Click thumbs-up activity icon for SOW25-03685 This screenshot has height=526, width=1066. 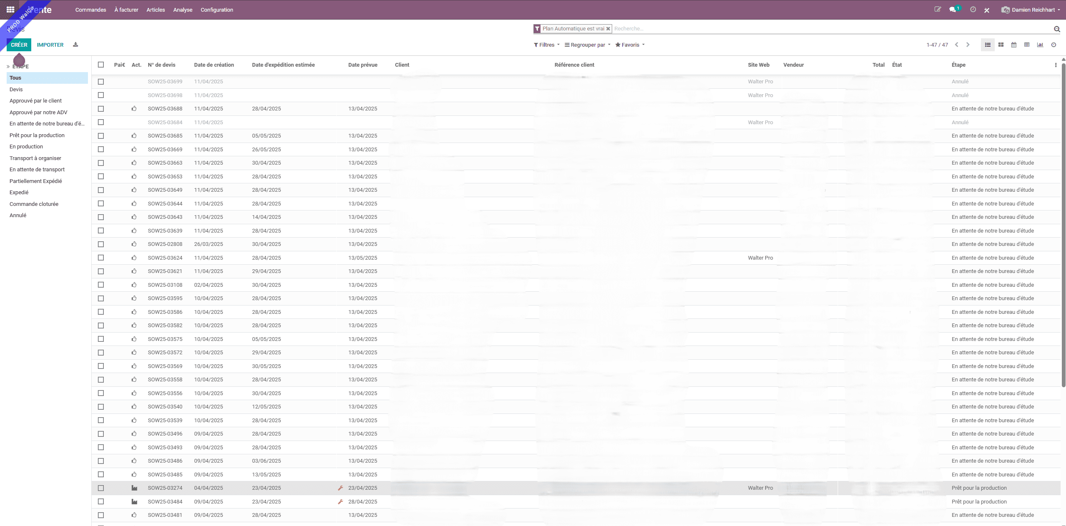(x=134, y=136)
